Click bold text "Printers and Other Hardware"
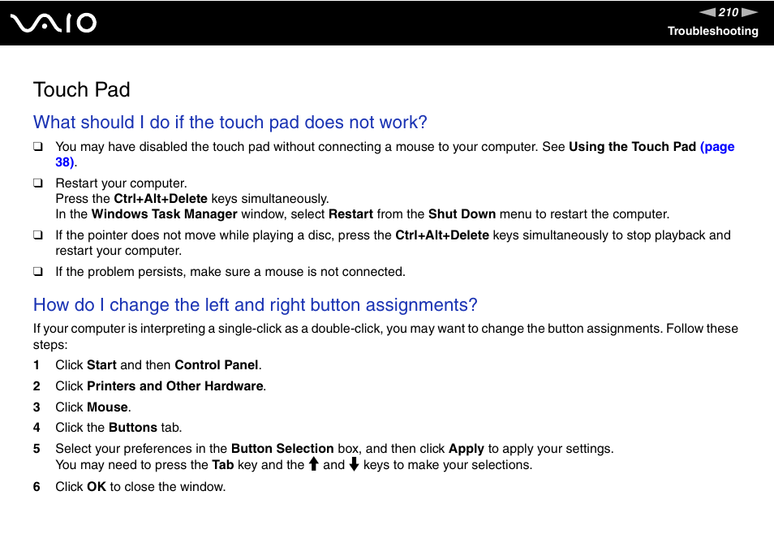Image resolution: width=774 pixels, height=547 pixels. coord(174,386)
